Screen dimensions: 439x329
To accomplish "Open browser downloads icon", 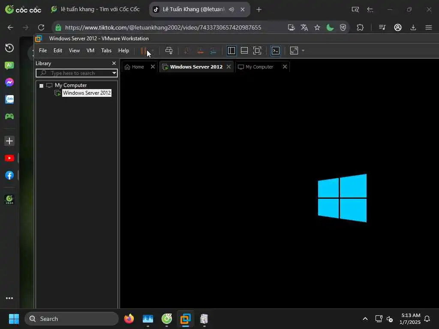I will 413,27.
